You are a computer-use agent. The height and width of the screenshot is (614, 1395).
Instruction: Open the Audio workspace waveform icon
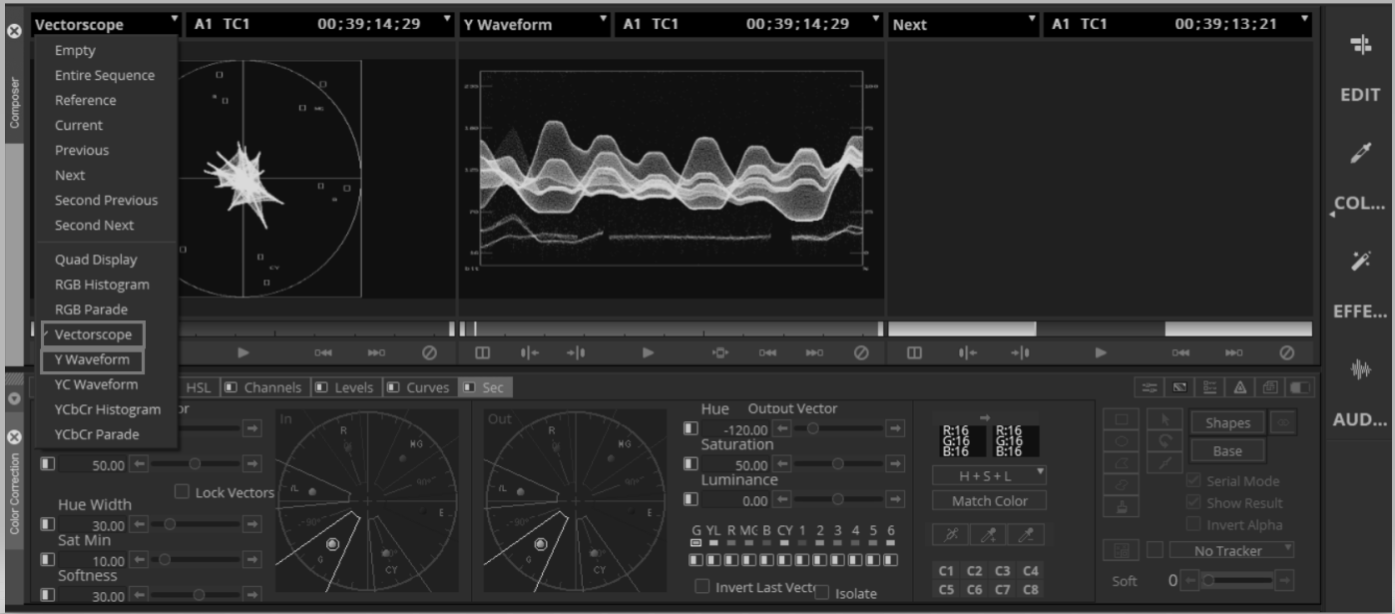[x=1360, y=368]
